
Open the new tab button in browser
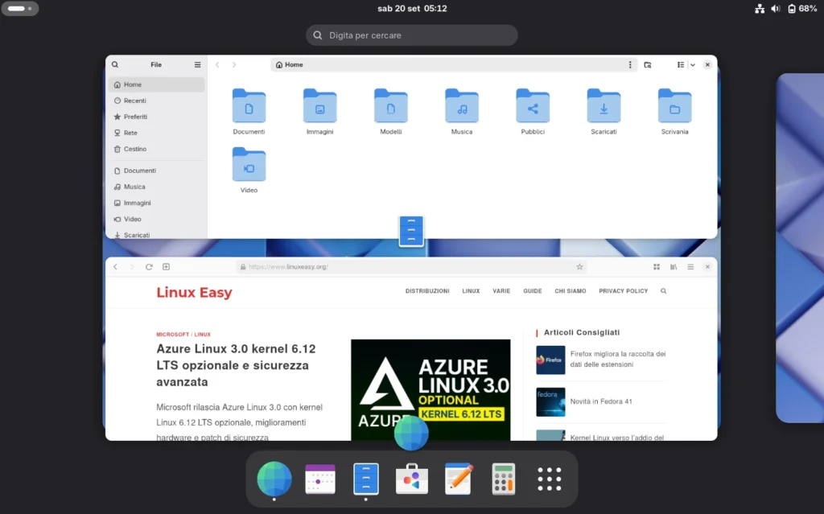167,267
